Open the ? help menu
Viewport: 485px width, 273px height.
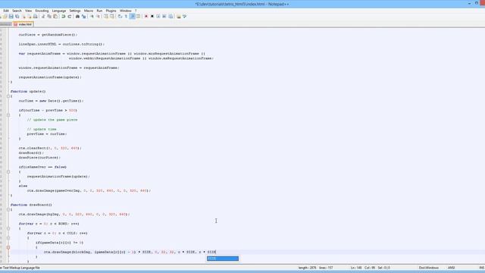tap(136, 11)
